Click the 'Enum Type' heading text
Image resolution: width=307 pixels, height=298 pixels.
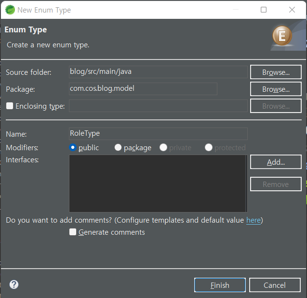[26, 30]
